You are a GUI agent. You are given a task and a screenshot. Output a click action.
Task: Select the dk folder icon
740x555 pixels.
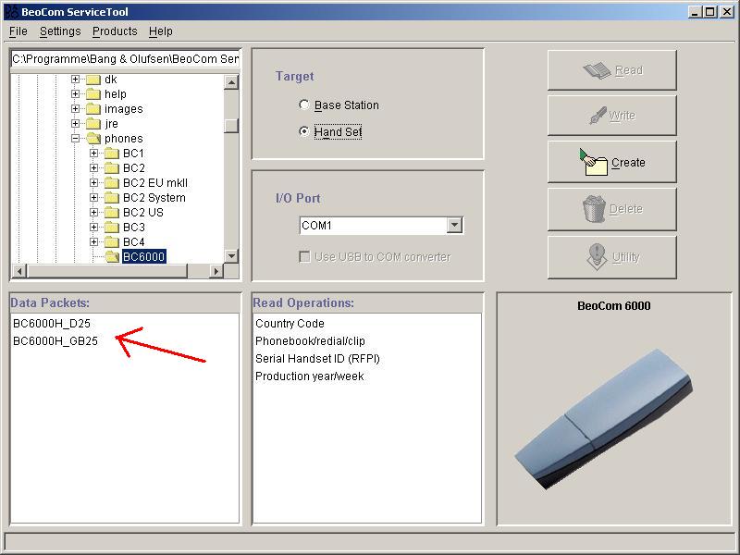(x=93, y=80)
